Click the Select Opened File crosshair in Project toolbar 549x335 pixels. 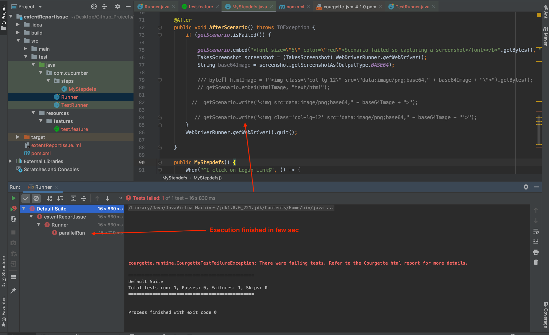[94, 6]
